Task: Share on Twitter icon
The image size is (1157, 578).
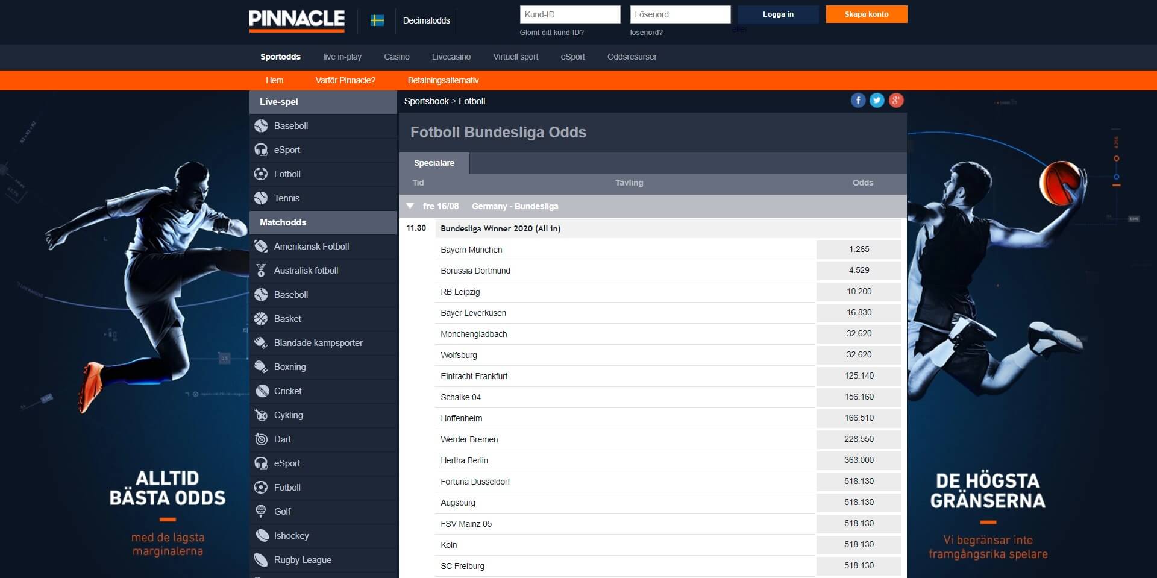Action: click(x=877, y=101)
